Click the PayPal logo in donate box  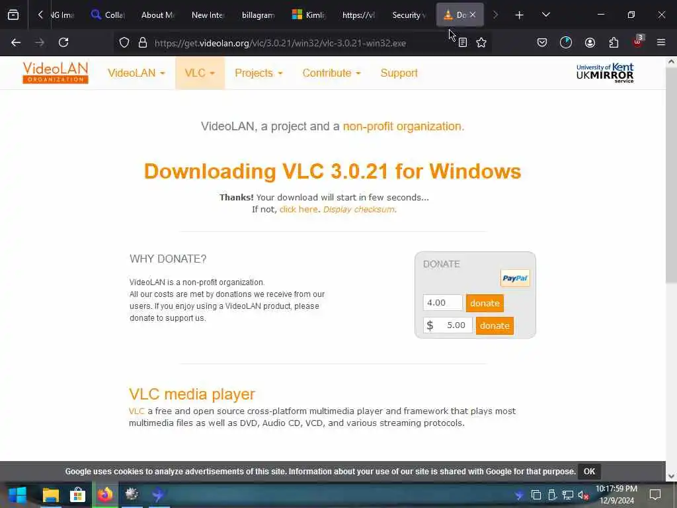(515, 278)
